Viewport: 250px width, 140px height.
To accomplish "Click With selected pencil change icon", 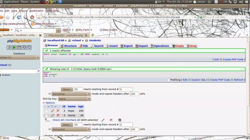I will pyautogui.click(x=103, y=120).
